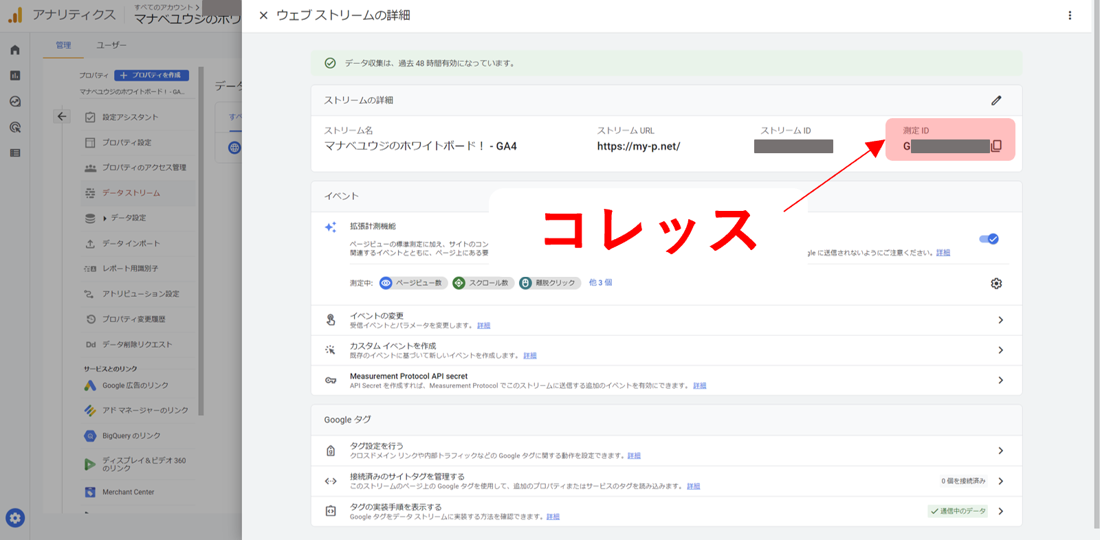This screenshot has height=540, width=1100.
Task: Click the stream URL https://my-p.net/
Action: point(639,146)
